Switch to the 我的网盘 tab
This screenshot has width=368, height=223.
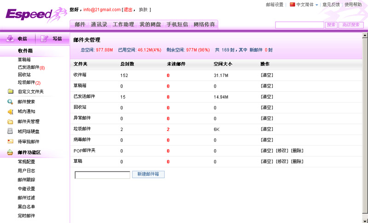150,24
